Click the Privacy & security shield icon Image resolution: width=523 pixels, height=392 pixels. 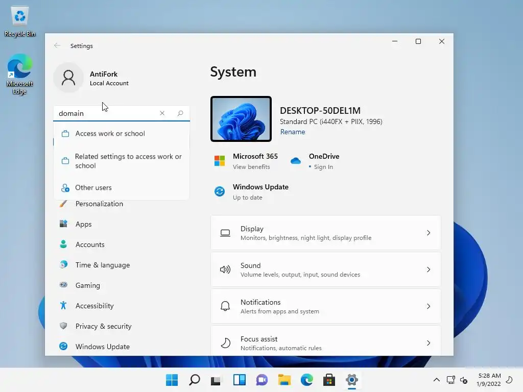(63, 326)
